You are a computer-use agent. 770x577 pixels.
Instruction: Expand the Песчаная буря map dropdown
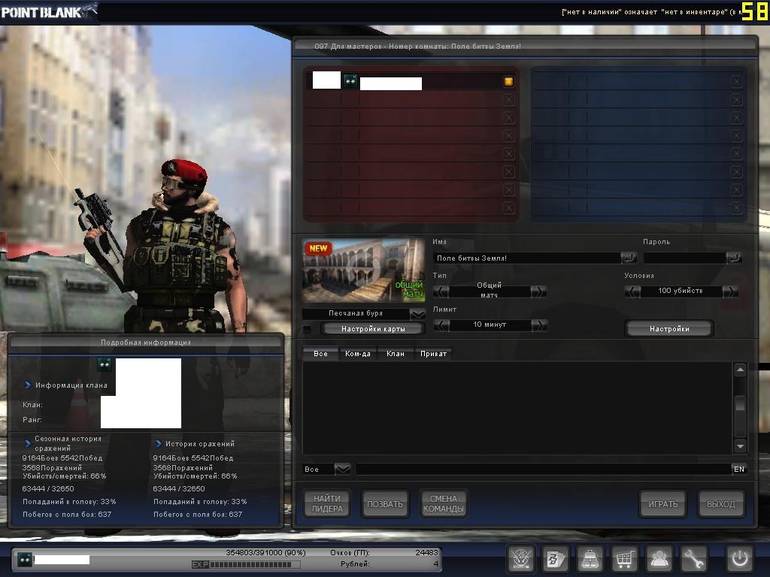click(x=417, y=313)
